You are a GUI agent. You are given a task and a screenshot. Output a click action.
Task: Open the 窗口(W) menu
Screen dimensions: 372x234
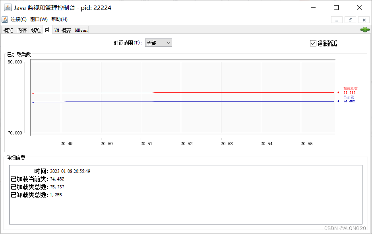[x=39, y=19]
